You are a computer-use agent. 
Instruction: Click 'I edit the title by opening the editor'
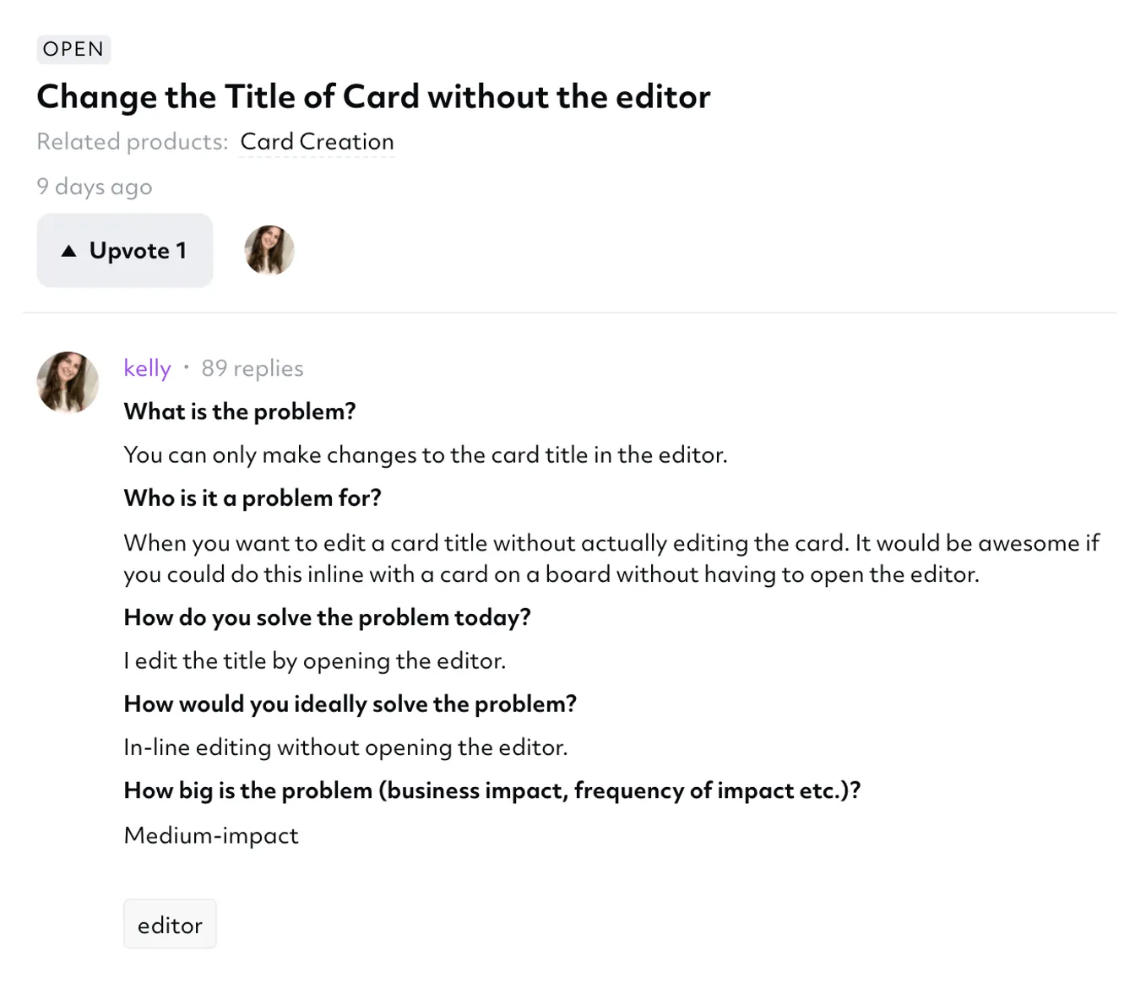click(x=315, y=660)
